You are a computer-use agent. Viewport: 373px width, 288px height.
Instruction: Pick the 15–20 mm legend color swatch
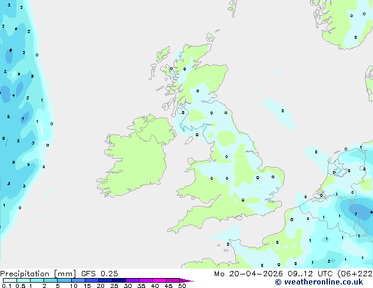coord(91,280)
